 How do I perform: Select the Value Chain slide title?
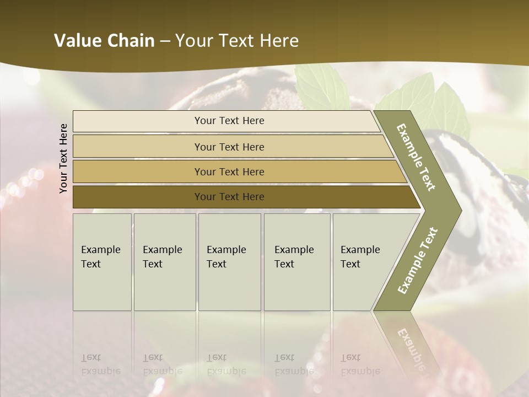pos(176,40)
